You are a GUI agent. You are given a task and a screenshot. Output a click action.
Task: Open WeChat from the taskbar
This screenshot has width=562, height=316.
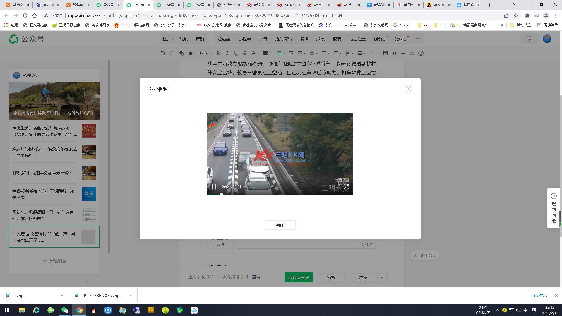pos(65,310)
